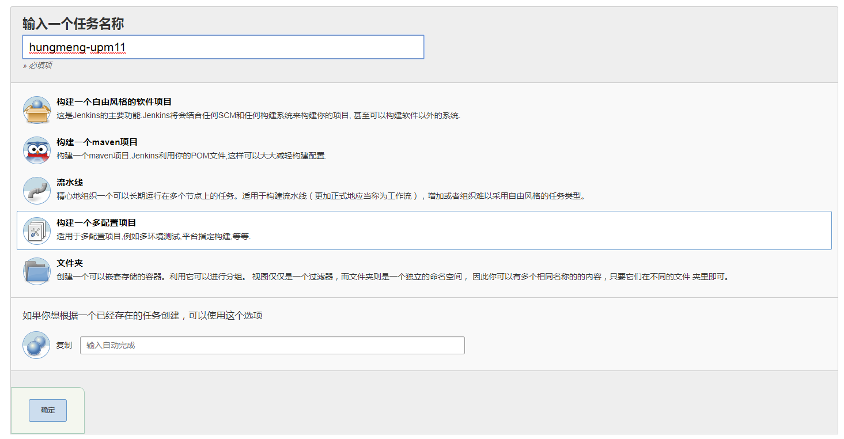Click the 如果你想根据一个已经存在的任务创建 text
Screen dimensions: 844x439
coord(142,316)
